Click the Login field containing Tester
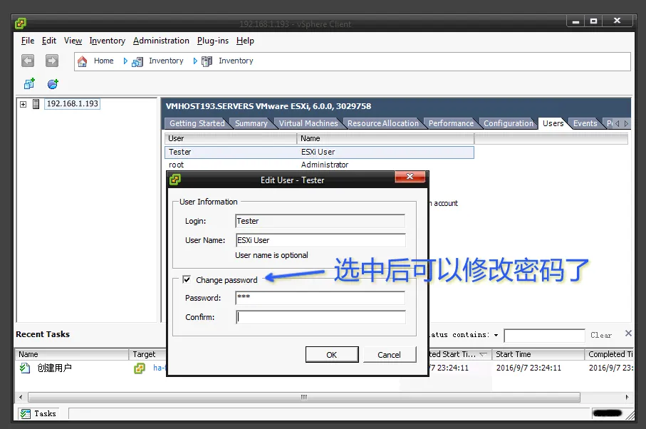646x429 pixels. point(320,221)
